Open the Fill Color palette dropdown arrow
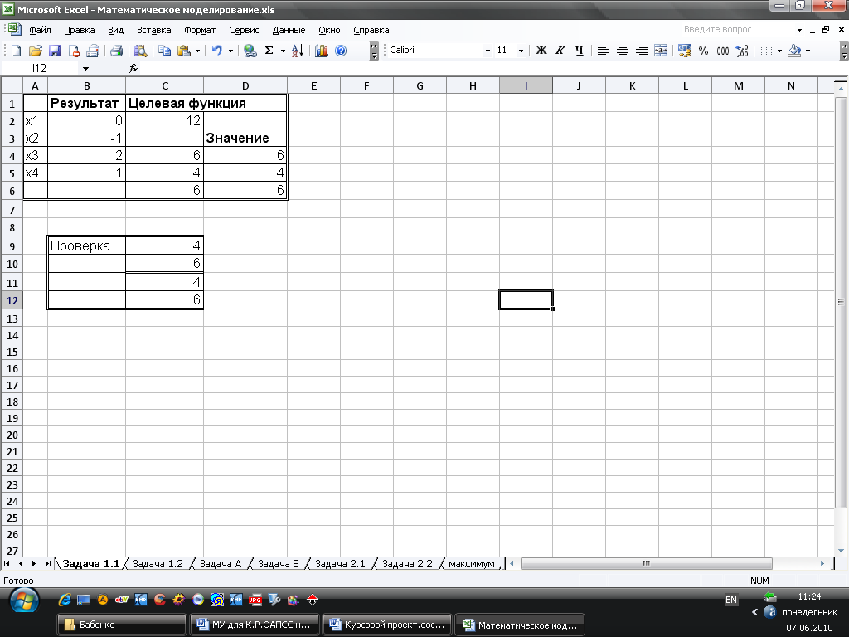Screen dimensions: 849x637 pyautogui.click(x=808, y=51)
